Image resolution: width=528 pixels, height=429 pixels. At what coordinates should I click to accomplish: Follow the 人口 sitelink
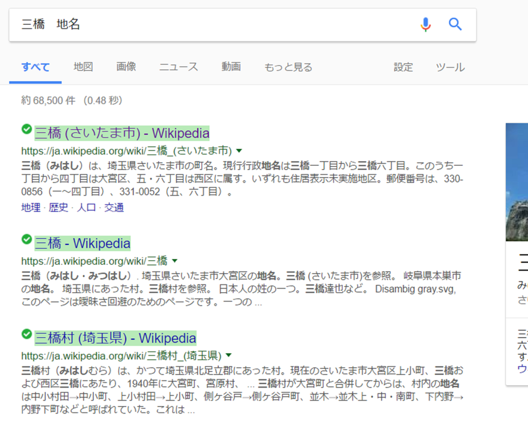coord(86,207)
